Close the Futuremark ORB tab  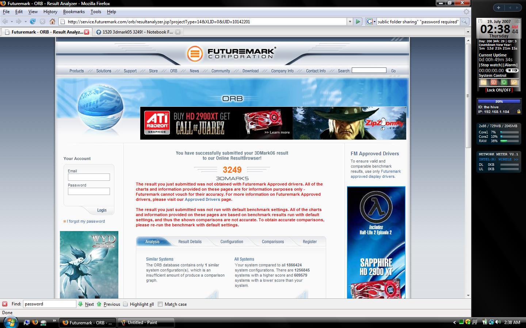(87, 32)
